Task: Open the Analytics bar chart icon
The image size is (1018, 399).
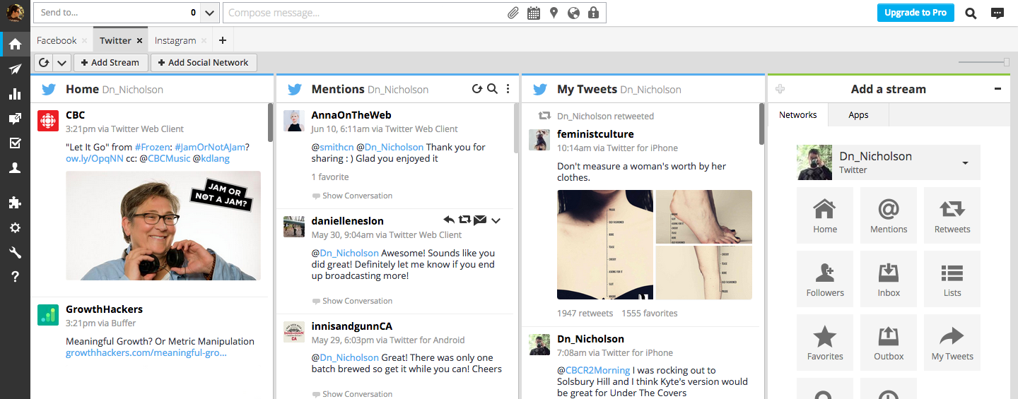Action: click(x=15, y=94)
